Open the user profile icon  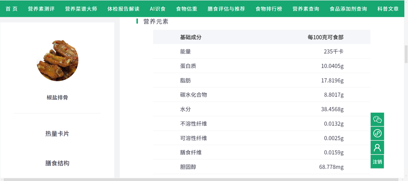[377, 147]
